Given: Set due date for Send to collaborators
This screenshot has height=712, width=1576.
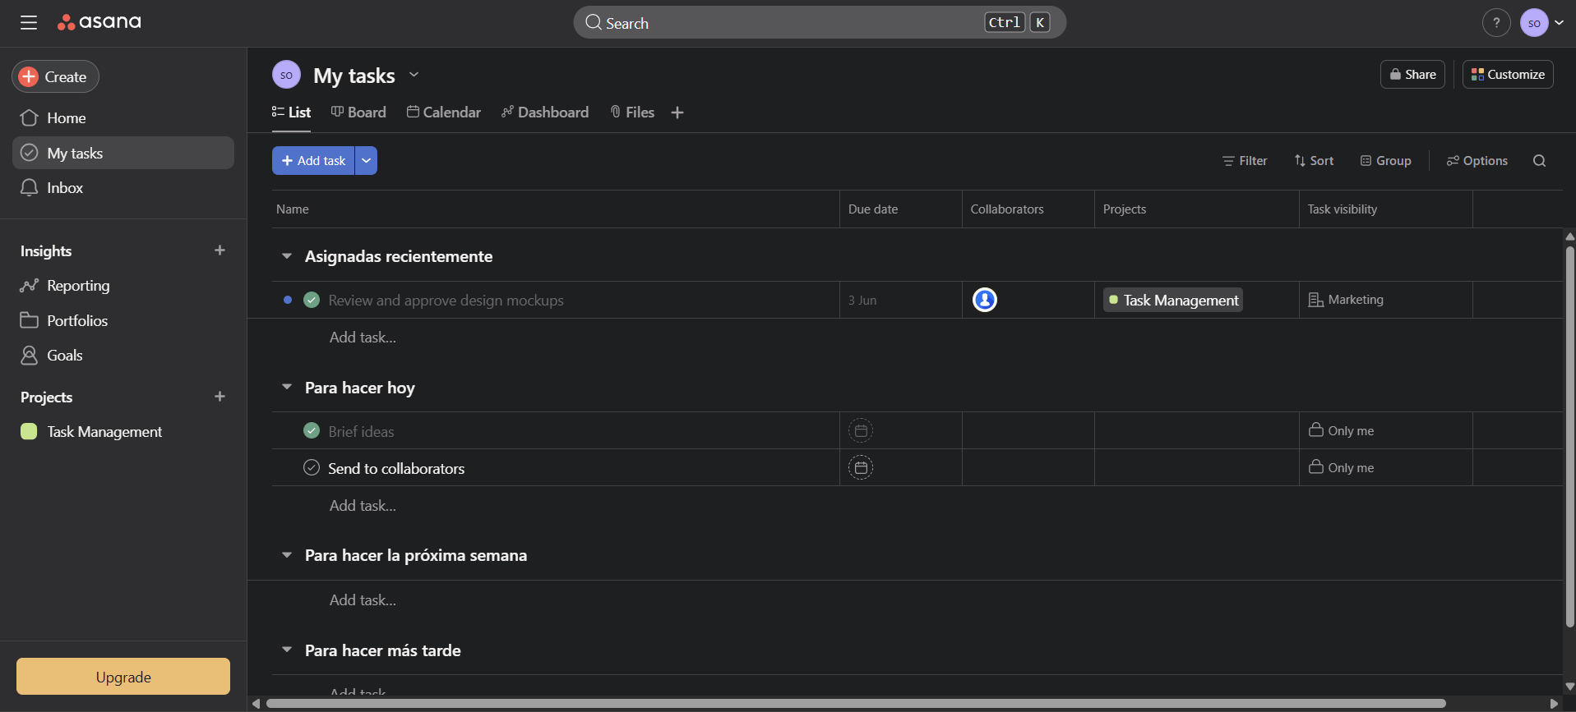Looking at the screenshot, I should click(x=860, y=468).
